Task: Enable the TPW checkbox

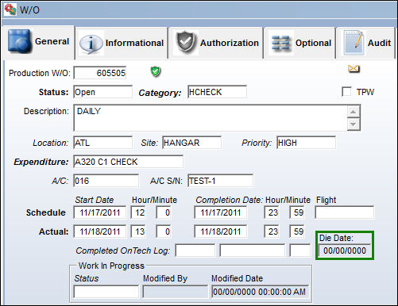Action: [346, 92]
